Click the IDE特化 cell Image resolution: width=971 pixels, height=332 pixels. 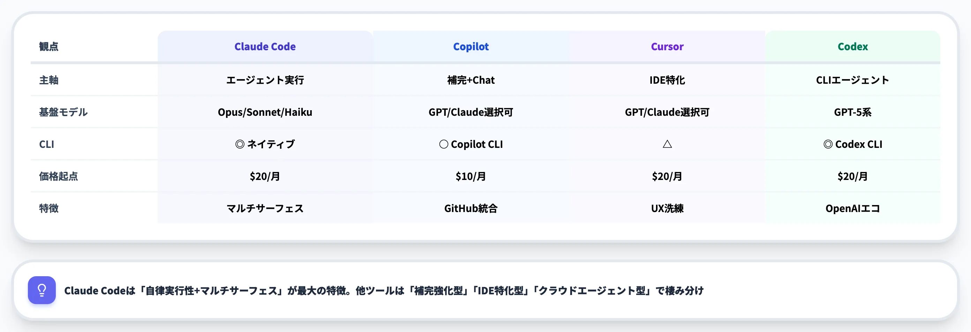click(667, 80)
